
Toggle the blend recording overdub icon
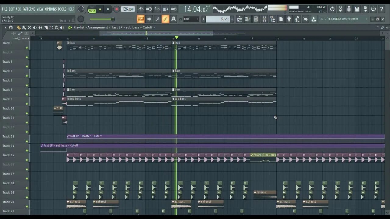165,9
